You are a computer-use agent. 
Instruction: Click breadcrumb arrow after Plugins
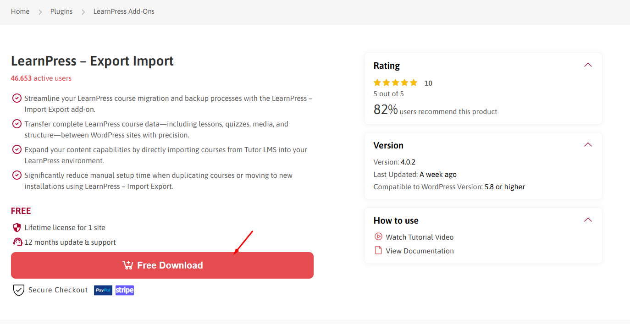pos(83,12)
